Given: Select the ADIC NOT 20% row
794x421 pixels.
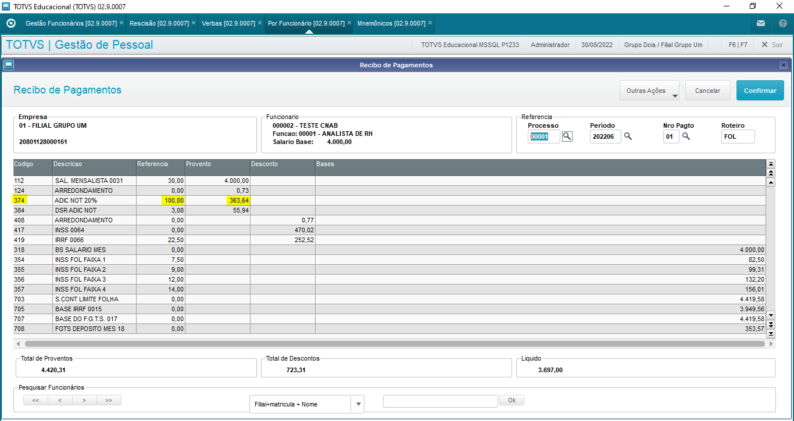Looking at the screenshot, I should coord(389,200).
